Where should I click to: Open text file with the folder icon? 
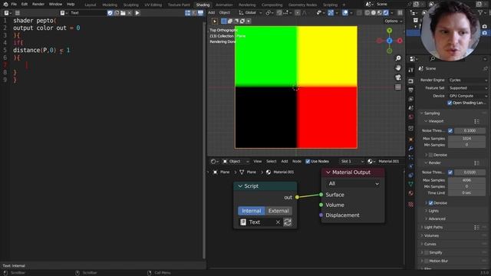click(x=123, y=13)
